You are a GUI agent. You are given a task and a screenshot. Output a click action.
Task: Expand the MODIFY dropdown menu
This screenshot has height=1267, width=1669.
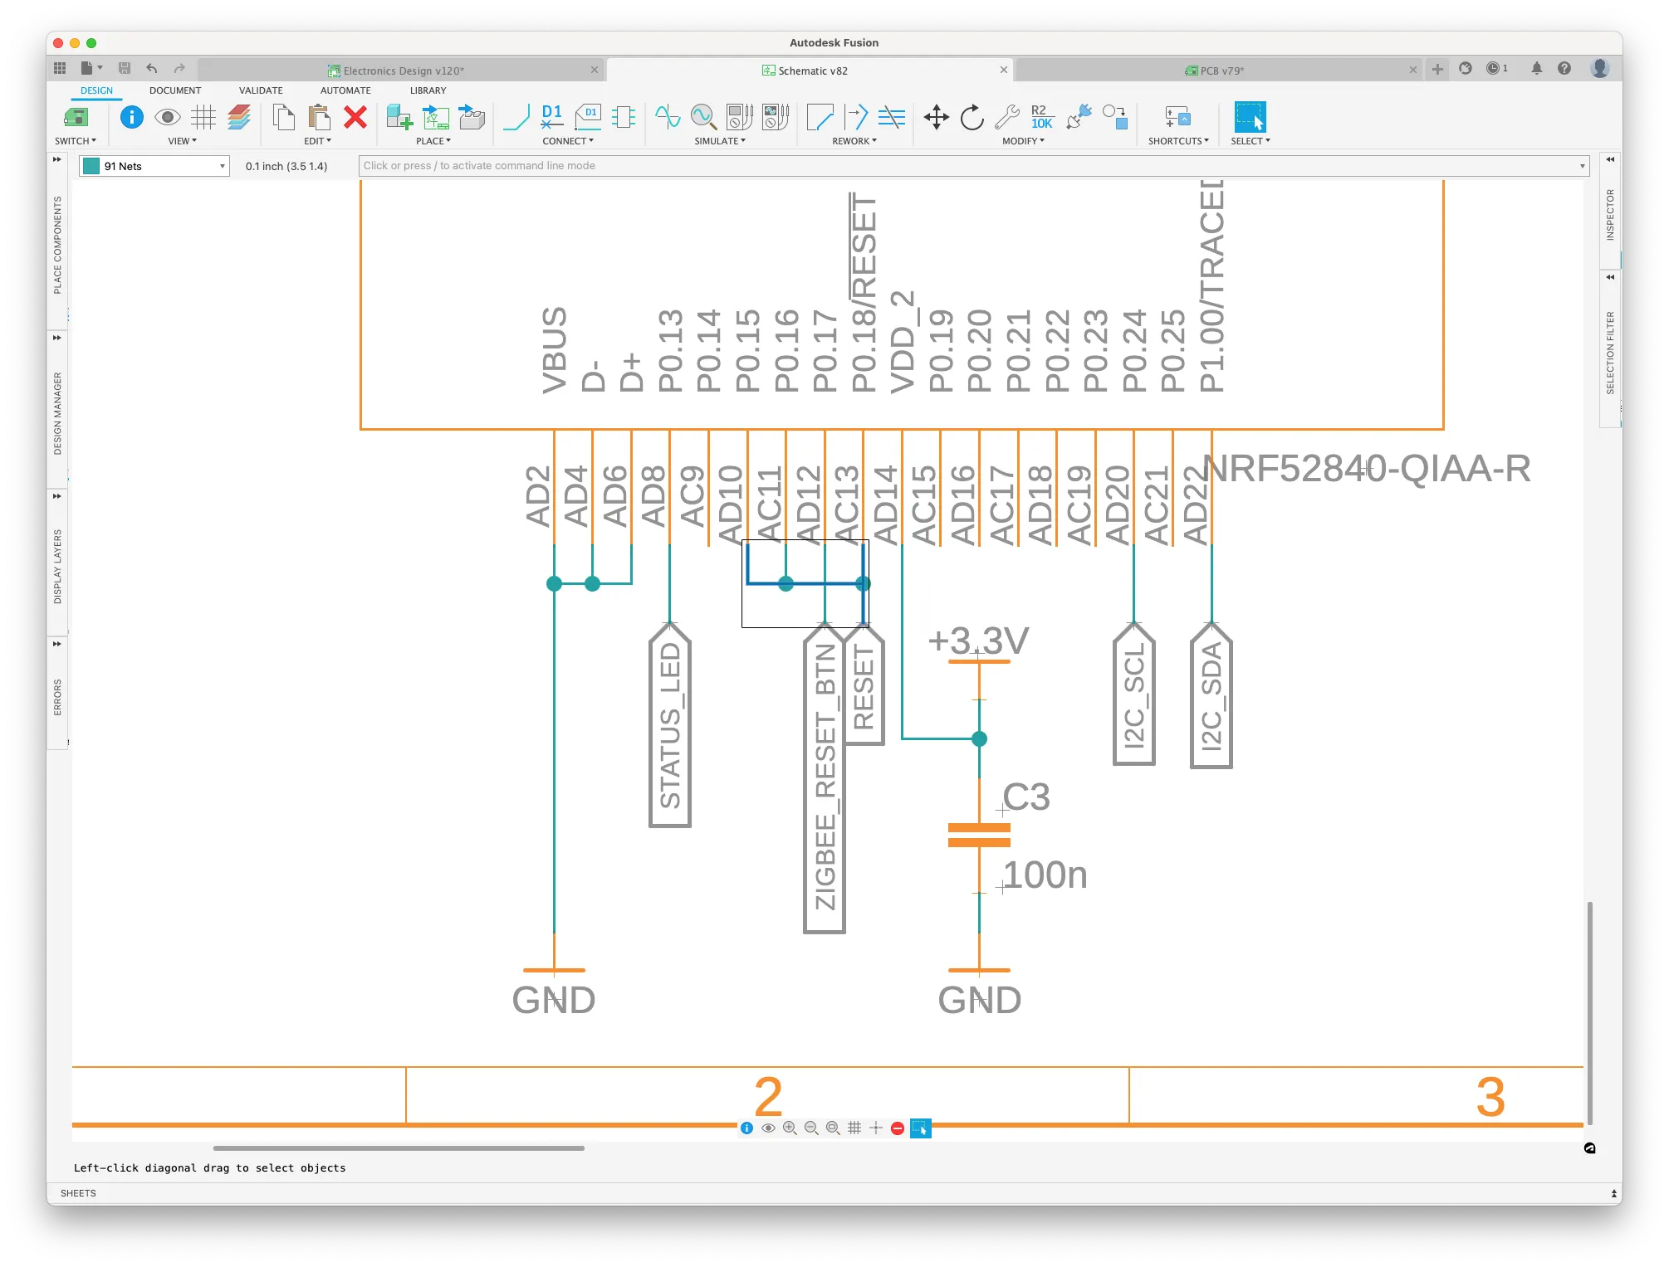point(1023,141)
